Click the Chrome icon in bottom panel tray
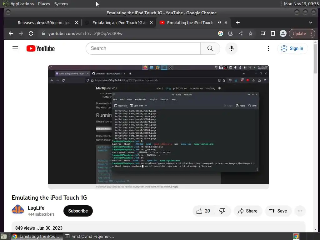 click(296, 236)
